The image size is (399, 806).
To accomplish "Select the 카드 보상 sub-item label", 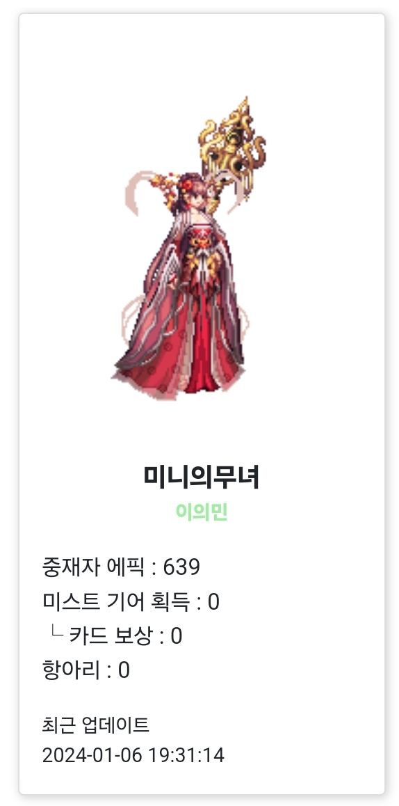I will click(111, 635).
